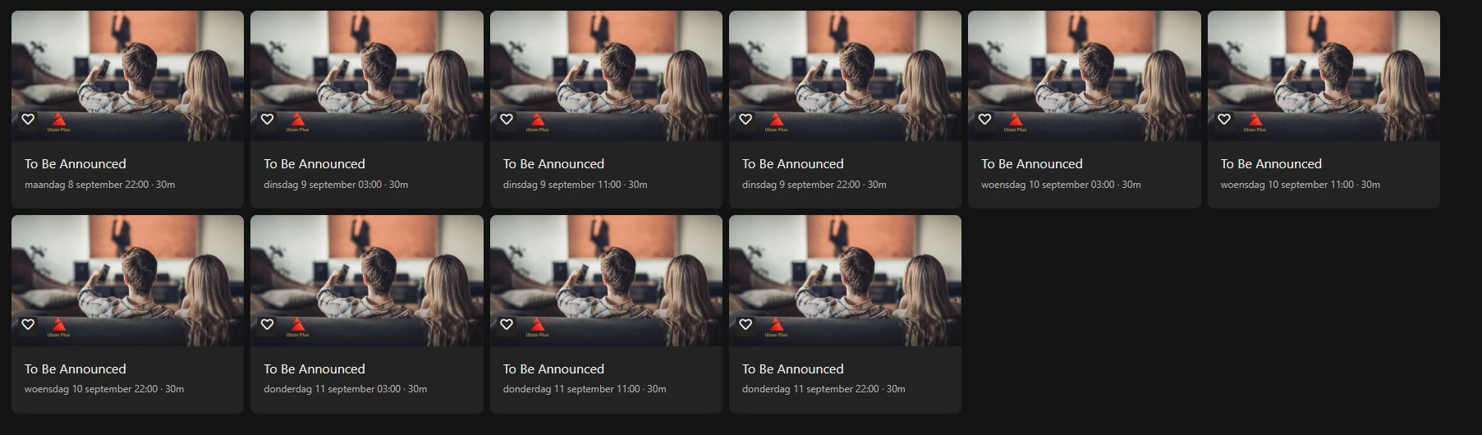The width and height of the screenshot is (1482, 435).
Task: Toggle heart on dinsdag 9 september 03:00 card
Action: [267, 120]
